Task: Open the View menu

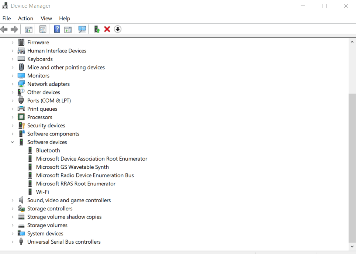Action: (46, 18)
